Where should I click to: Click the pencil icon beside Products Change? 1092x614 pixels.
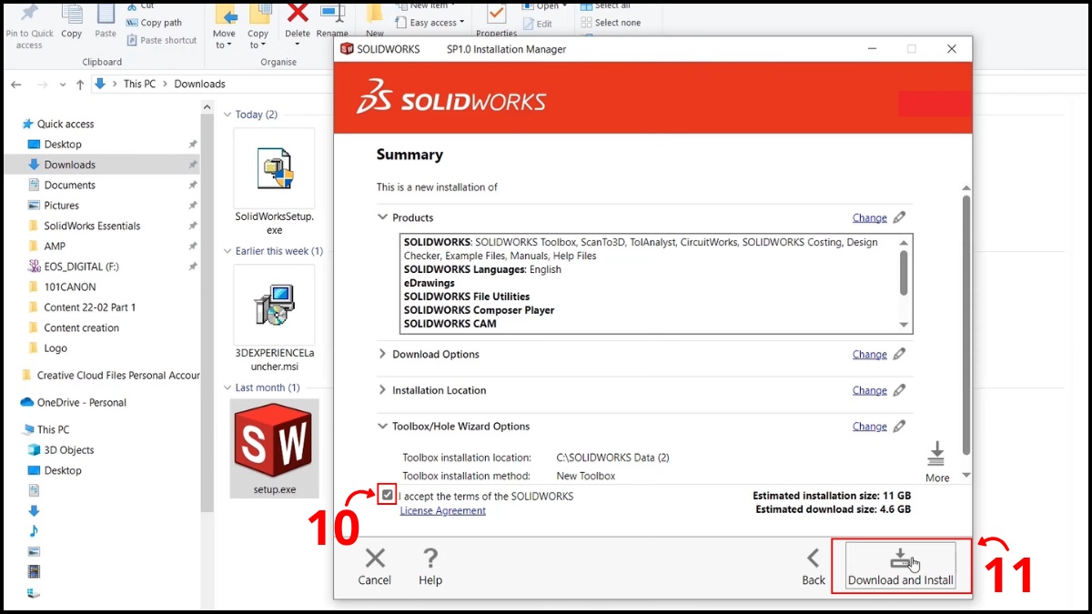[x=899, y=217]
